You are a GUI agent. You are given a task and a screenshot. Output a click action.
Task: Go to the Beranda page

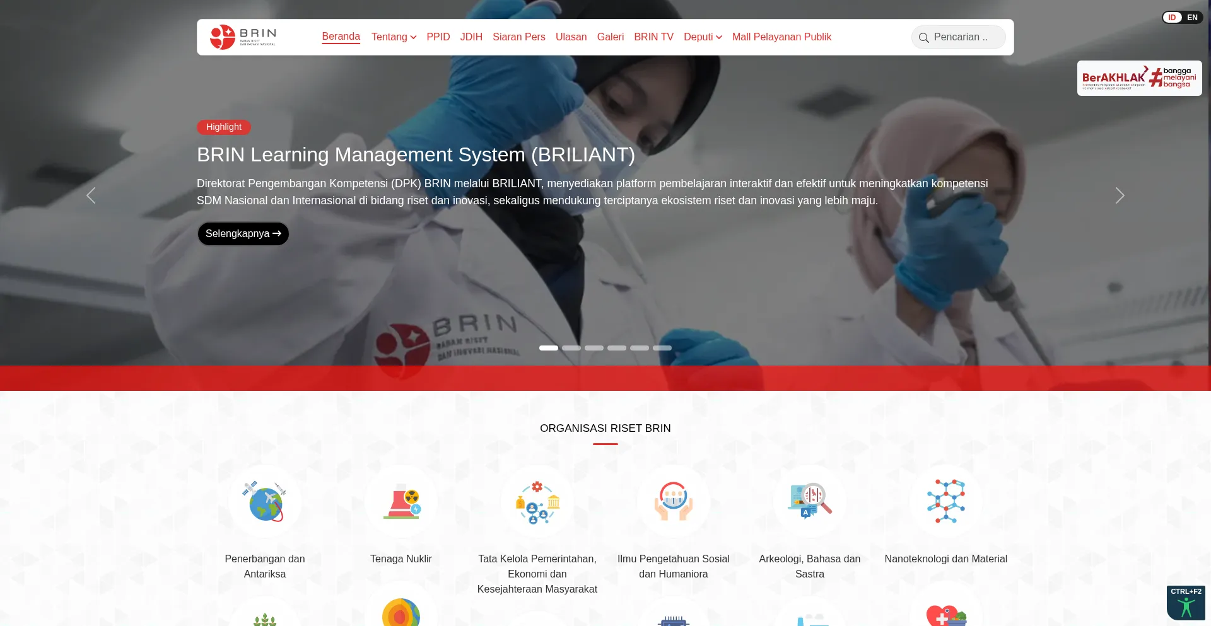(x=341, y=37)
